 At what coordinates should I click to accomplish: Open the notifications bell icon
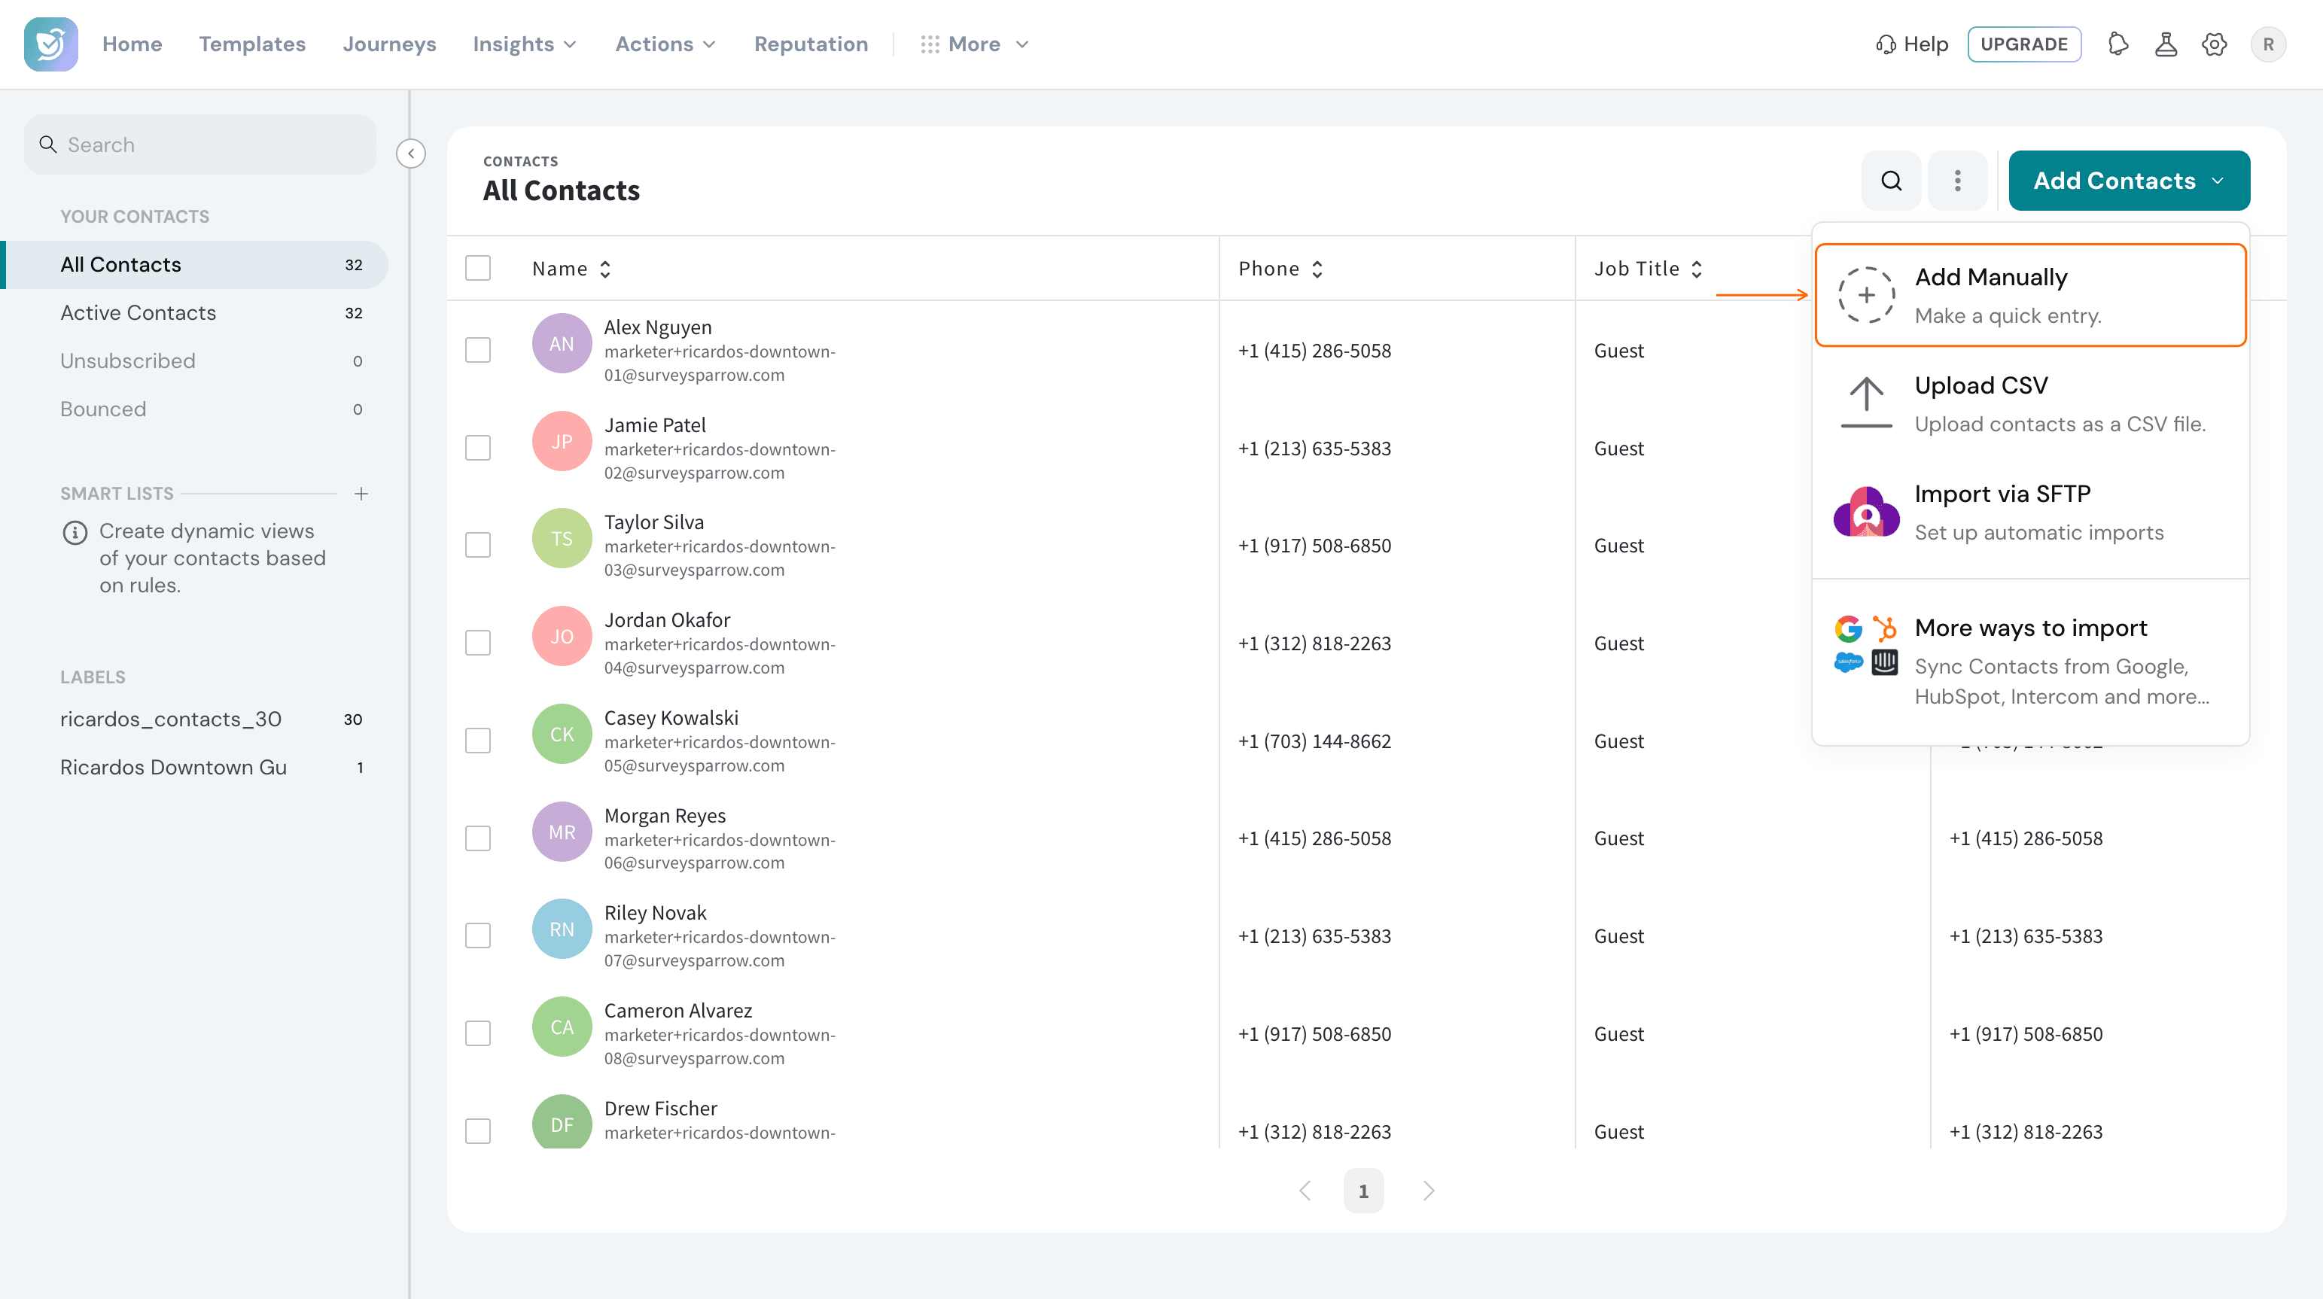tap(2118, 44)
